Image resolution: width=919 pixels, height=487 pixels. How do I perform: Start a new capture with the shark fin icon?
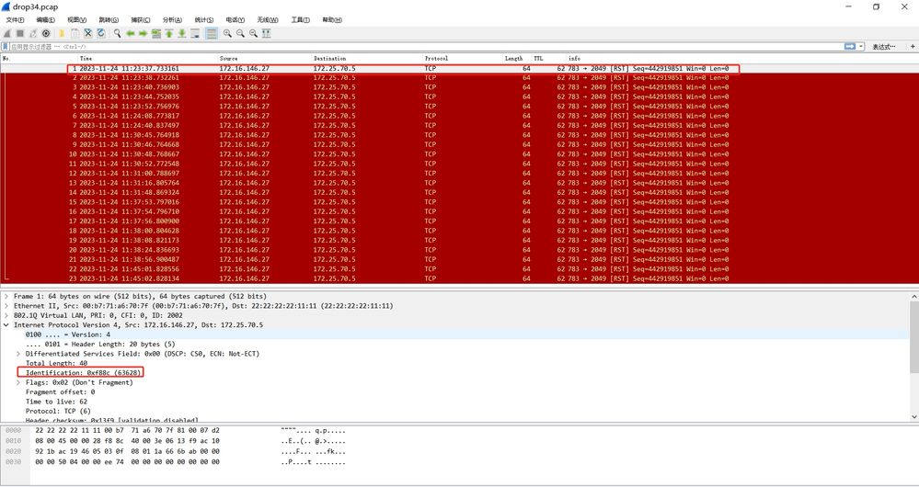7,33
